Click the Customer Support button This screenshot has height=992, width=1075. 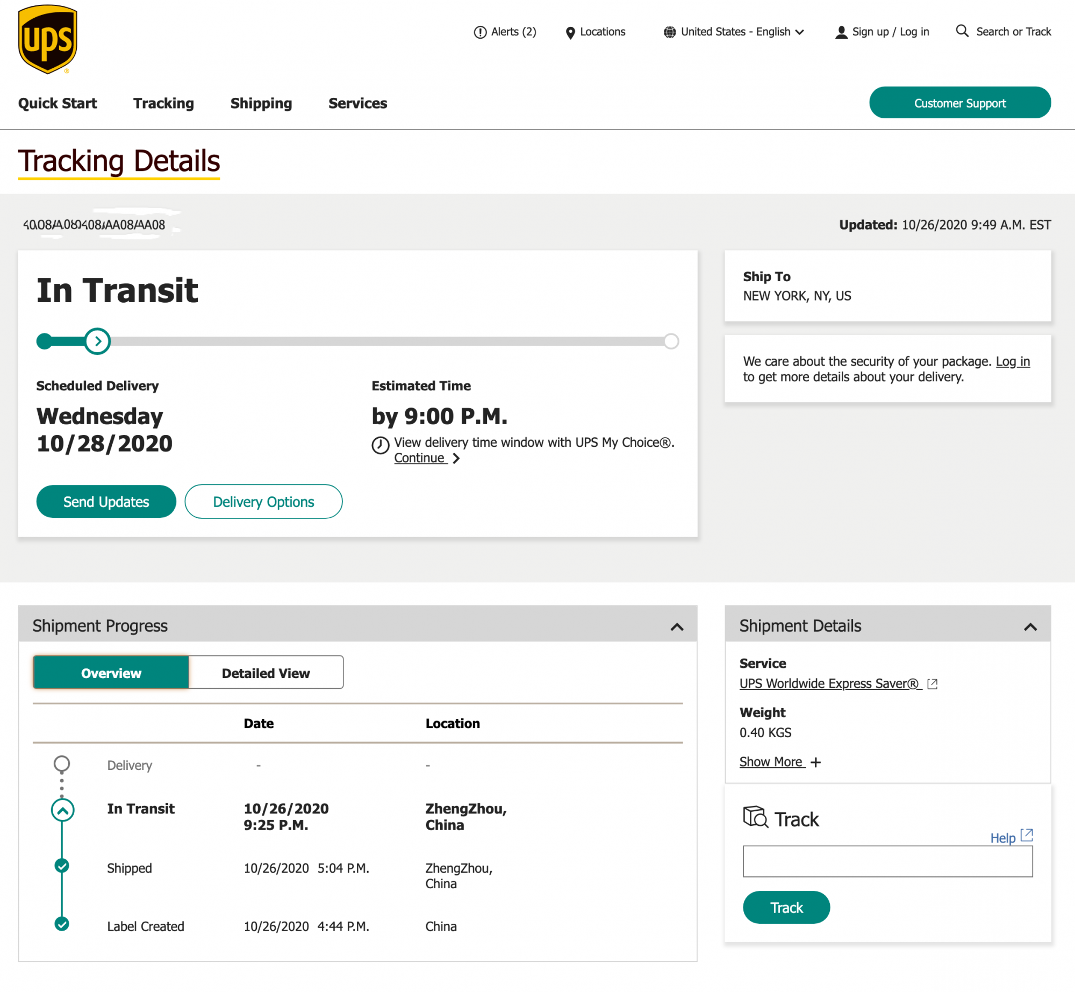click(x=960, y=103)
